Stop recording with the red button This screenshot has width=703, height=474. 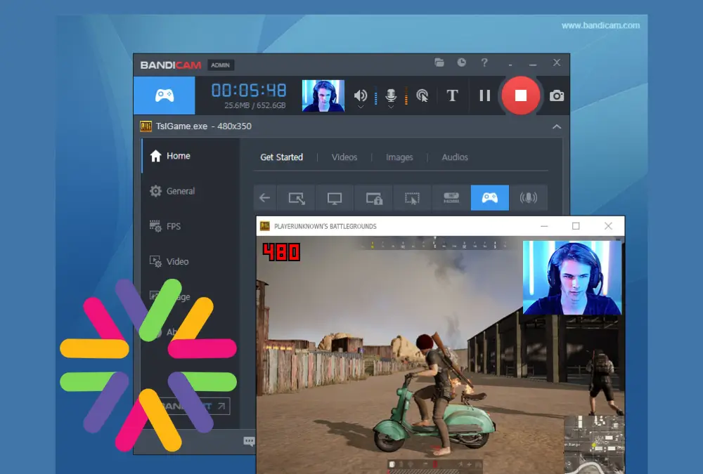(x=520, y=96)
